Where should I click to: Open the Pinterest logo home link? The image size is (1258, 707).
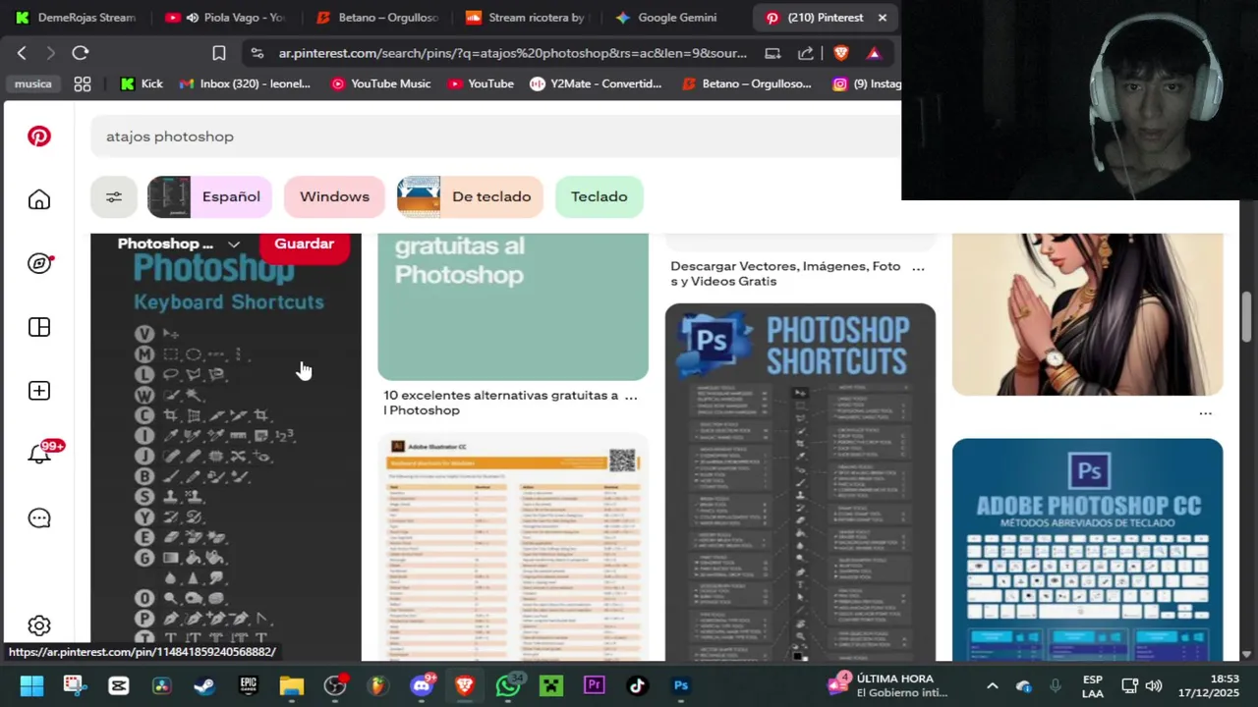39,136
